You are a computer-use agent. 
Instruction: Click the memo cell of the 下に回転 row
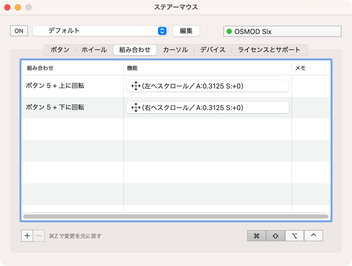[x=311, y=107]
